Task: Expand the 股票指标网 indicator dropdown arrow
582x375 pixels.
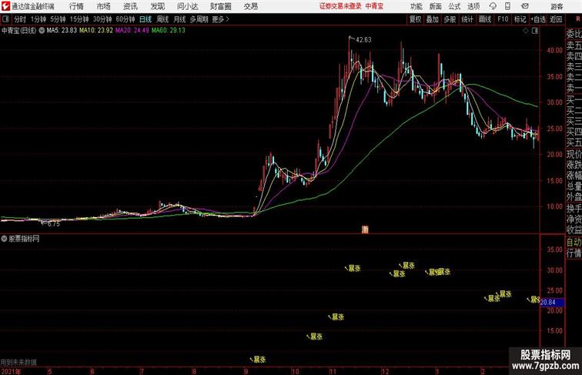Action: click(x=4, y=239)
